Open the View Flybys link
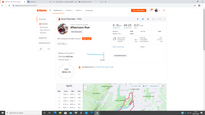The width and height of the screenshot is (205, 115). [x=62, y=44]
